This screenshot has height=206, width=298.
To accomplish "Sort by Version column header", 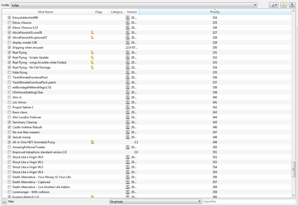I will click(x=132, y=12).
